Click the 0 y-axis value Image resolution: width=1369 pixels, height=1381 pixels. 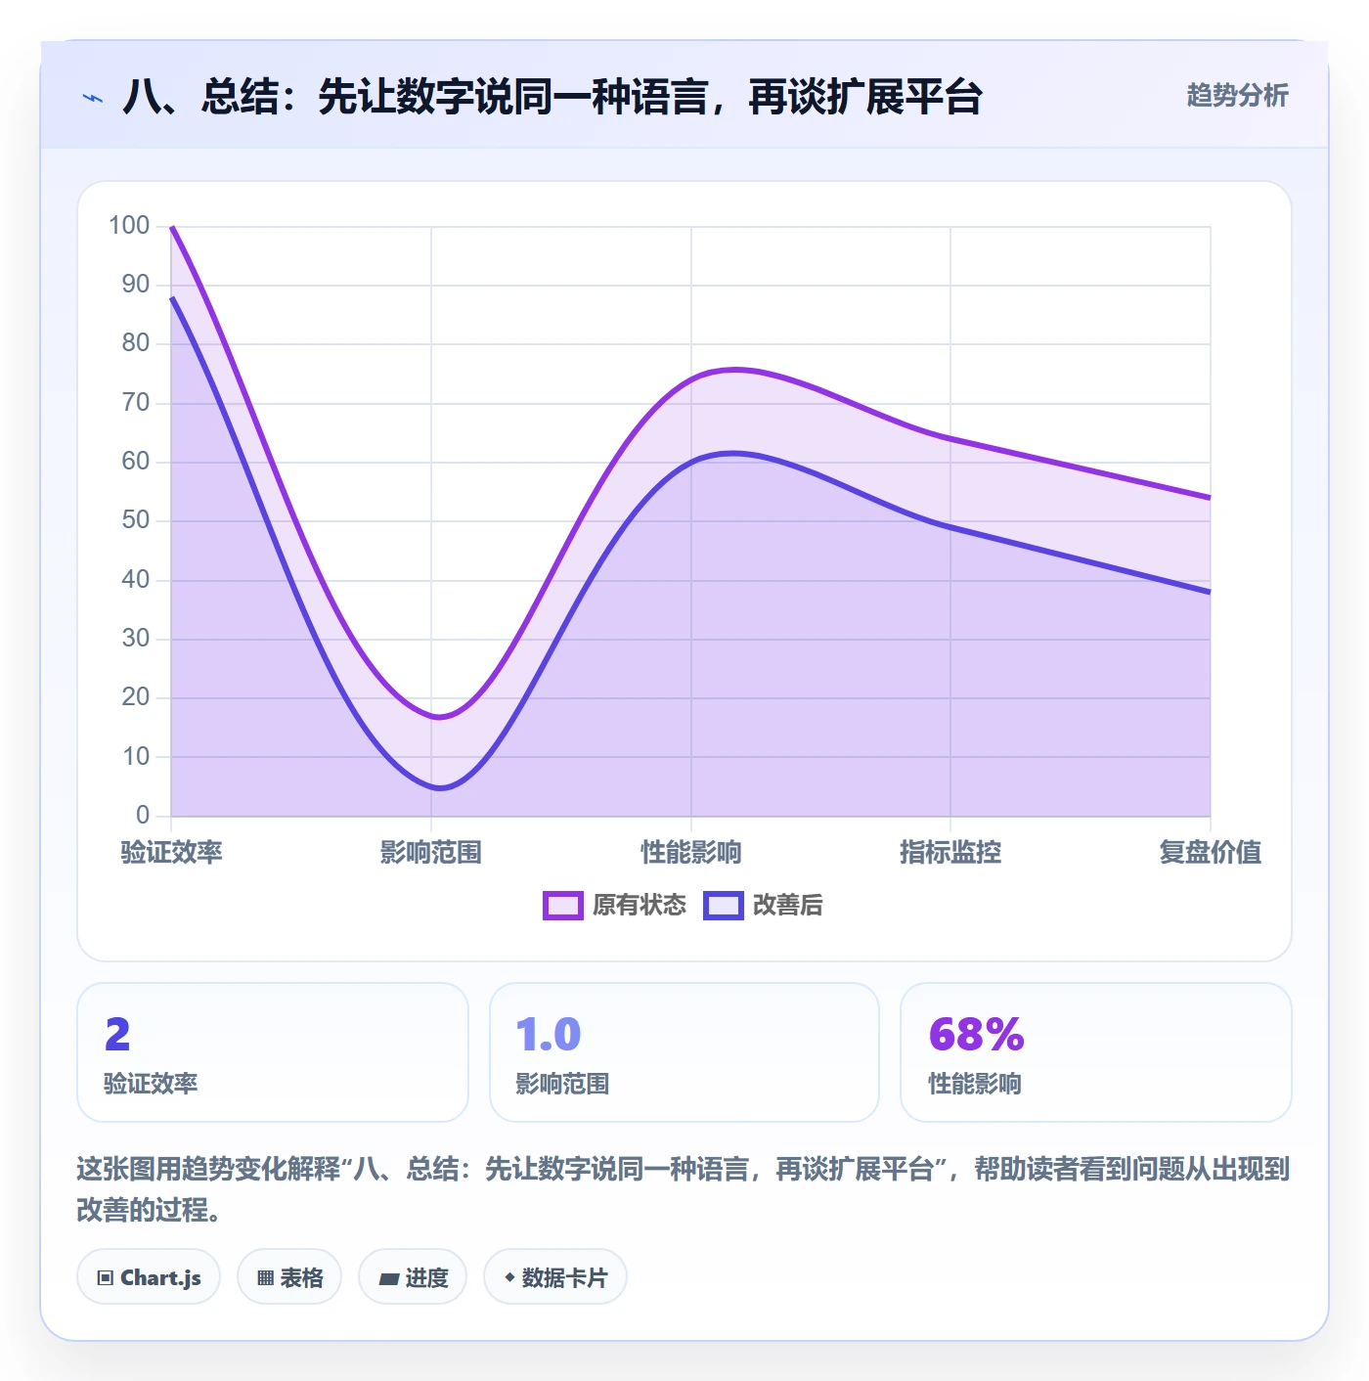143,816
